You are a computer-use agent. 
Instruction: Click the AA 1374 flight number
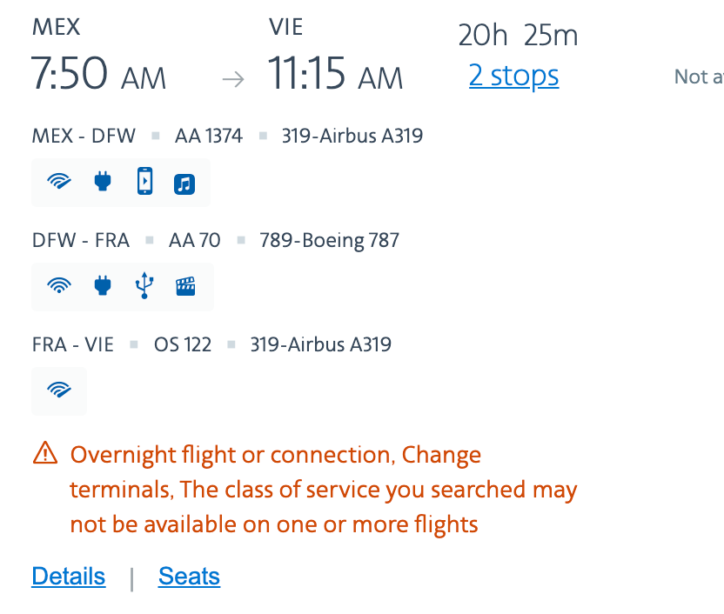pos(209,136)
